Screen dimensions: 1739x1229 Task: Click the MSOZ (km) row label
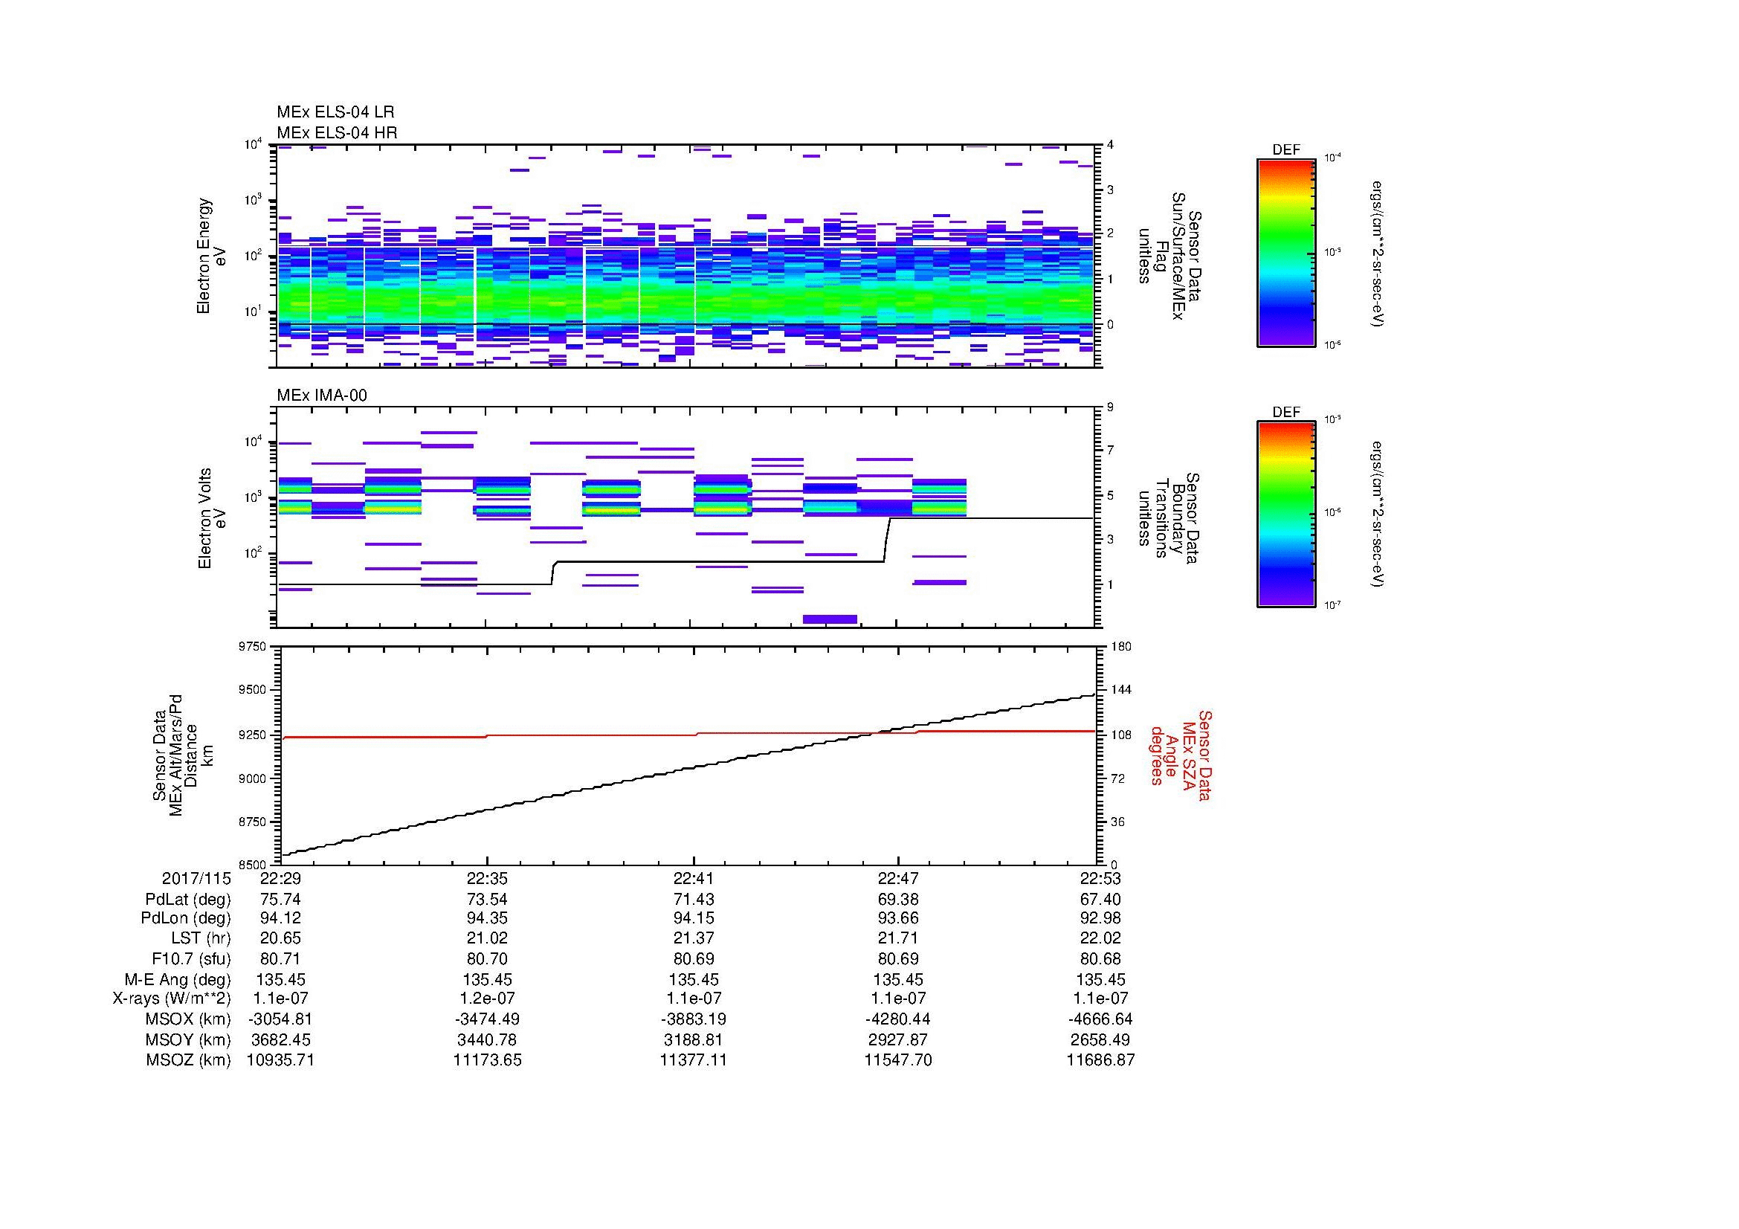click(188, 1060)
